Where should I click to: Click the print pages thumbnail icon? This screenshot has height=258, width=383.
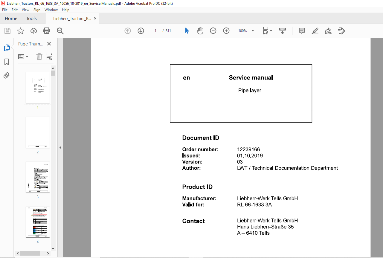[49, 57]
